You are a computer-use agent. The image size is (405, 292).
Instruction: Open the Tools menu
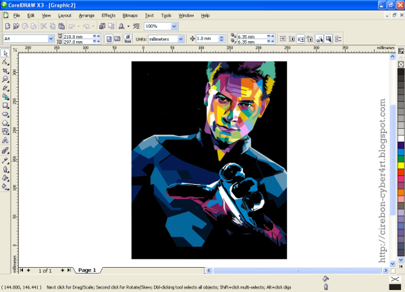pos(166,16)
